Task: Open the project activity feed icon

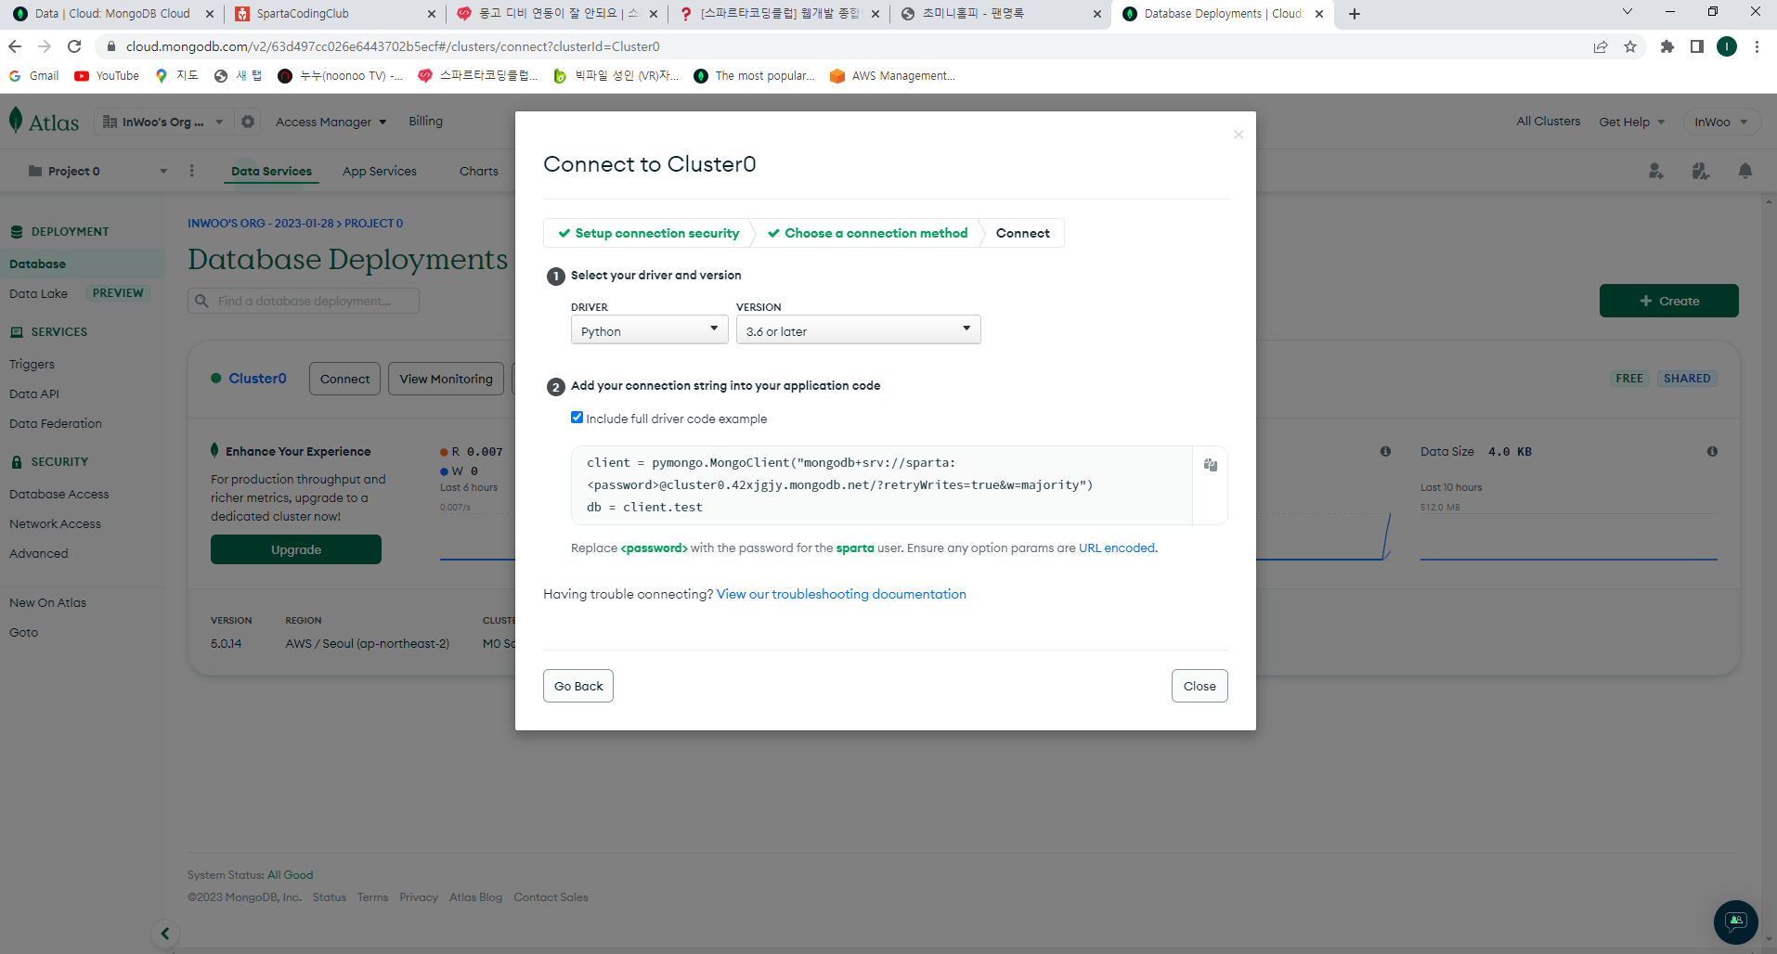Action: [x=1700, y=171]
